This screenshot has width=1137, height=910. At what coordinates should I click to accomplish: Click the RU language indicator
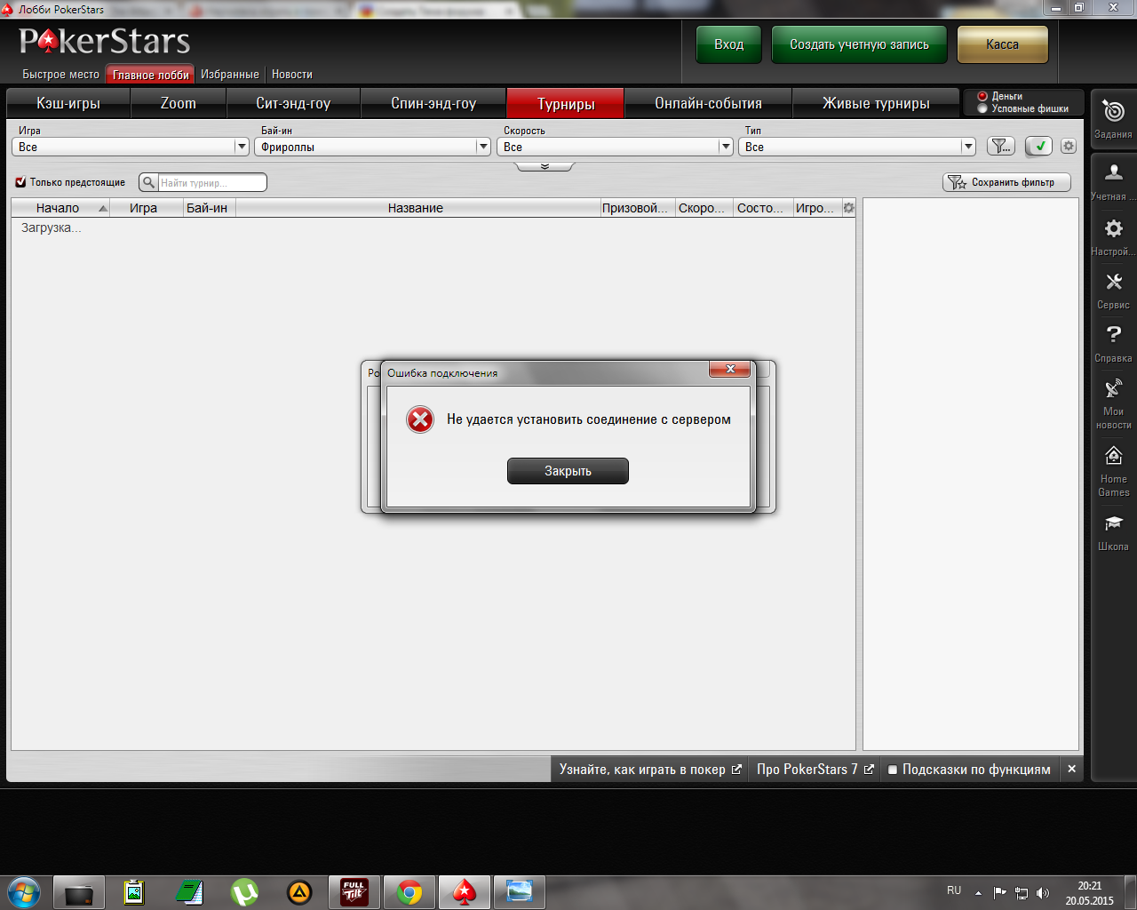[954, 890]
